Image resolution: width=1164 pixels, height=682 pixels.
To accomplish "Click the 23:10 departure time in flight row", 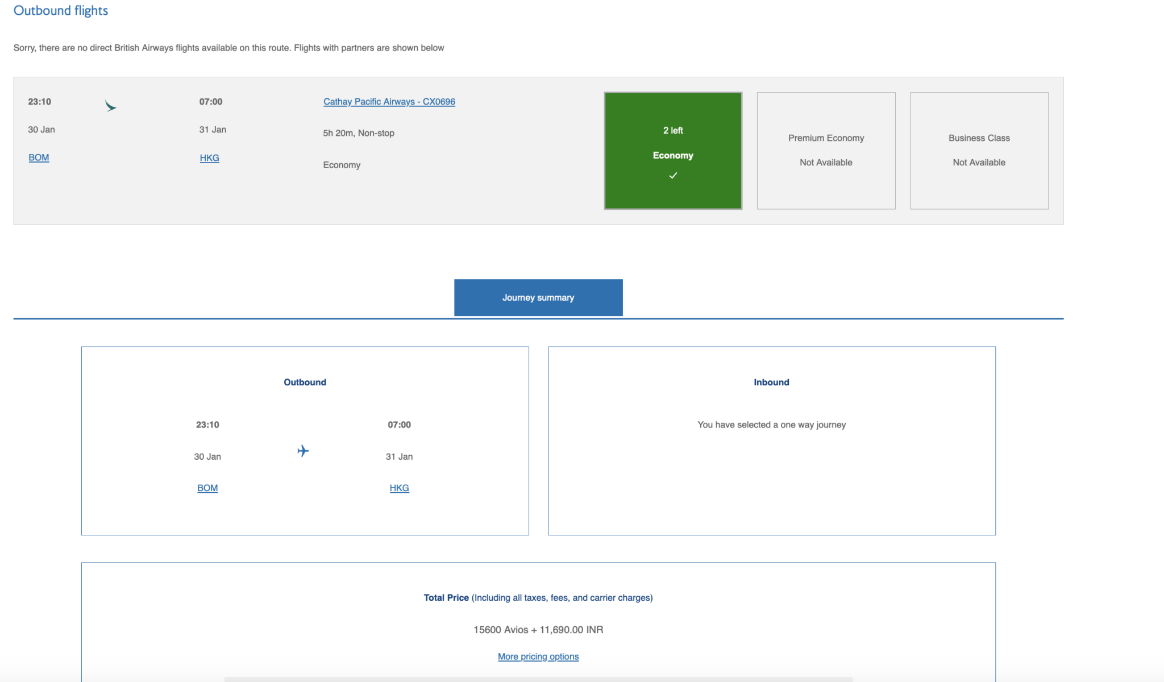I will coord(40,102).
